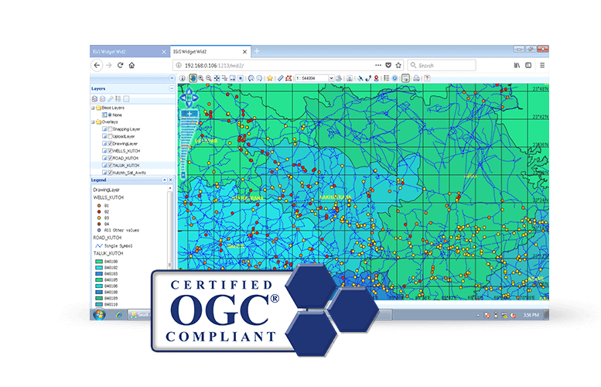Go back with browser back arrow
The height and width of the screenshot is (387, 601).
coord(97,65)
